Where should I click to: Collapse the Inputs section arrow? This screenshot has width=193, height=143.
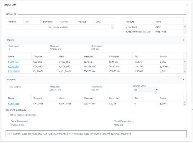(183, 40)
